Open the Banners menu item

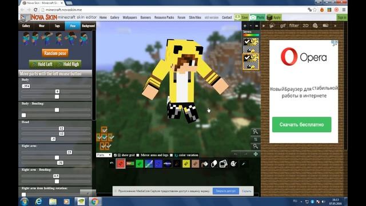(x=146, y=18)
